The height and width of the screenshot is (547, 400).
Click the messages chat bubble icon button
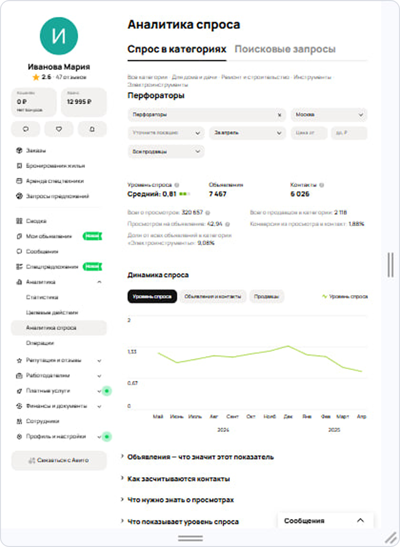tap(25, 129)
